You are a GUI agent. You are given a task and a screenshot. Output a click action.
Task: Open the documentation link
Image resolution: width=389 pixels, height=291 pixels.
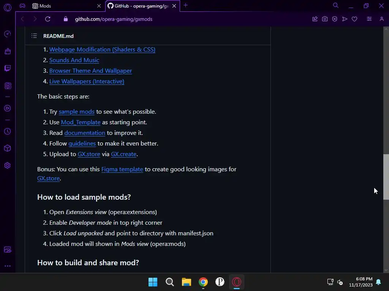coord(85,133)
